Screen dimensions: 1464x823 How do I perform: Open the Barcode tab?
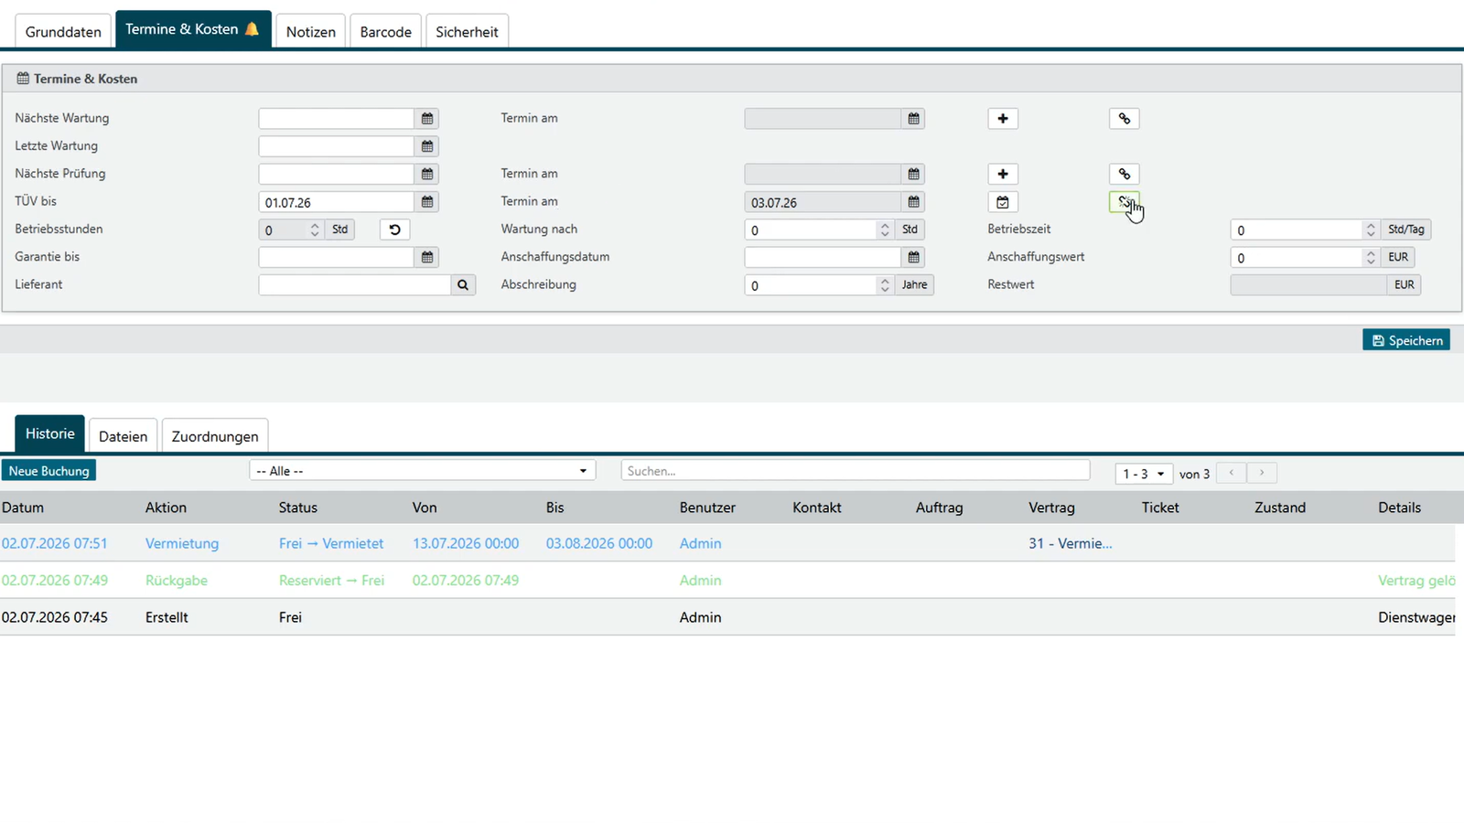385,31
